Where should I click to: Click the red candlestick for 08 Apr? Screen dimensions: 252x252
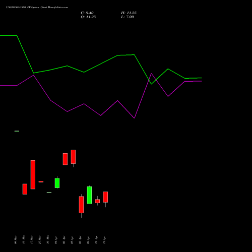[x=81, y=205]
